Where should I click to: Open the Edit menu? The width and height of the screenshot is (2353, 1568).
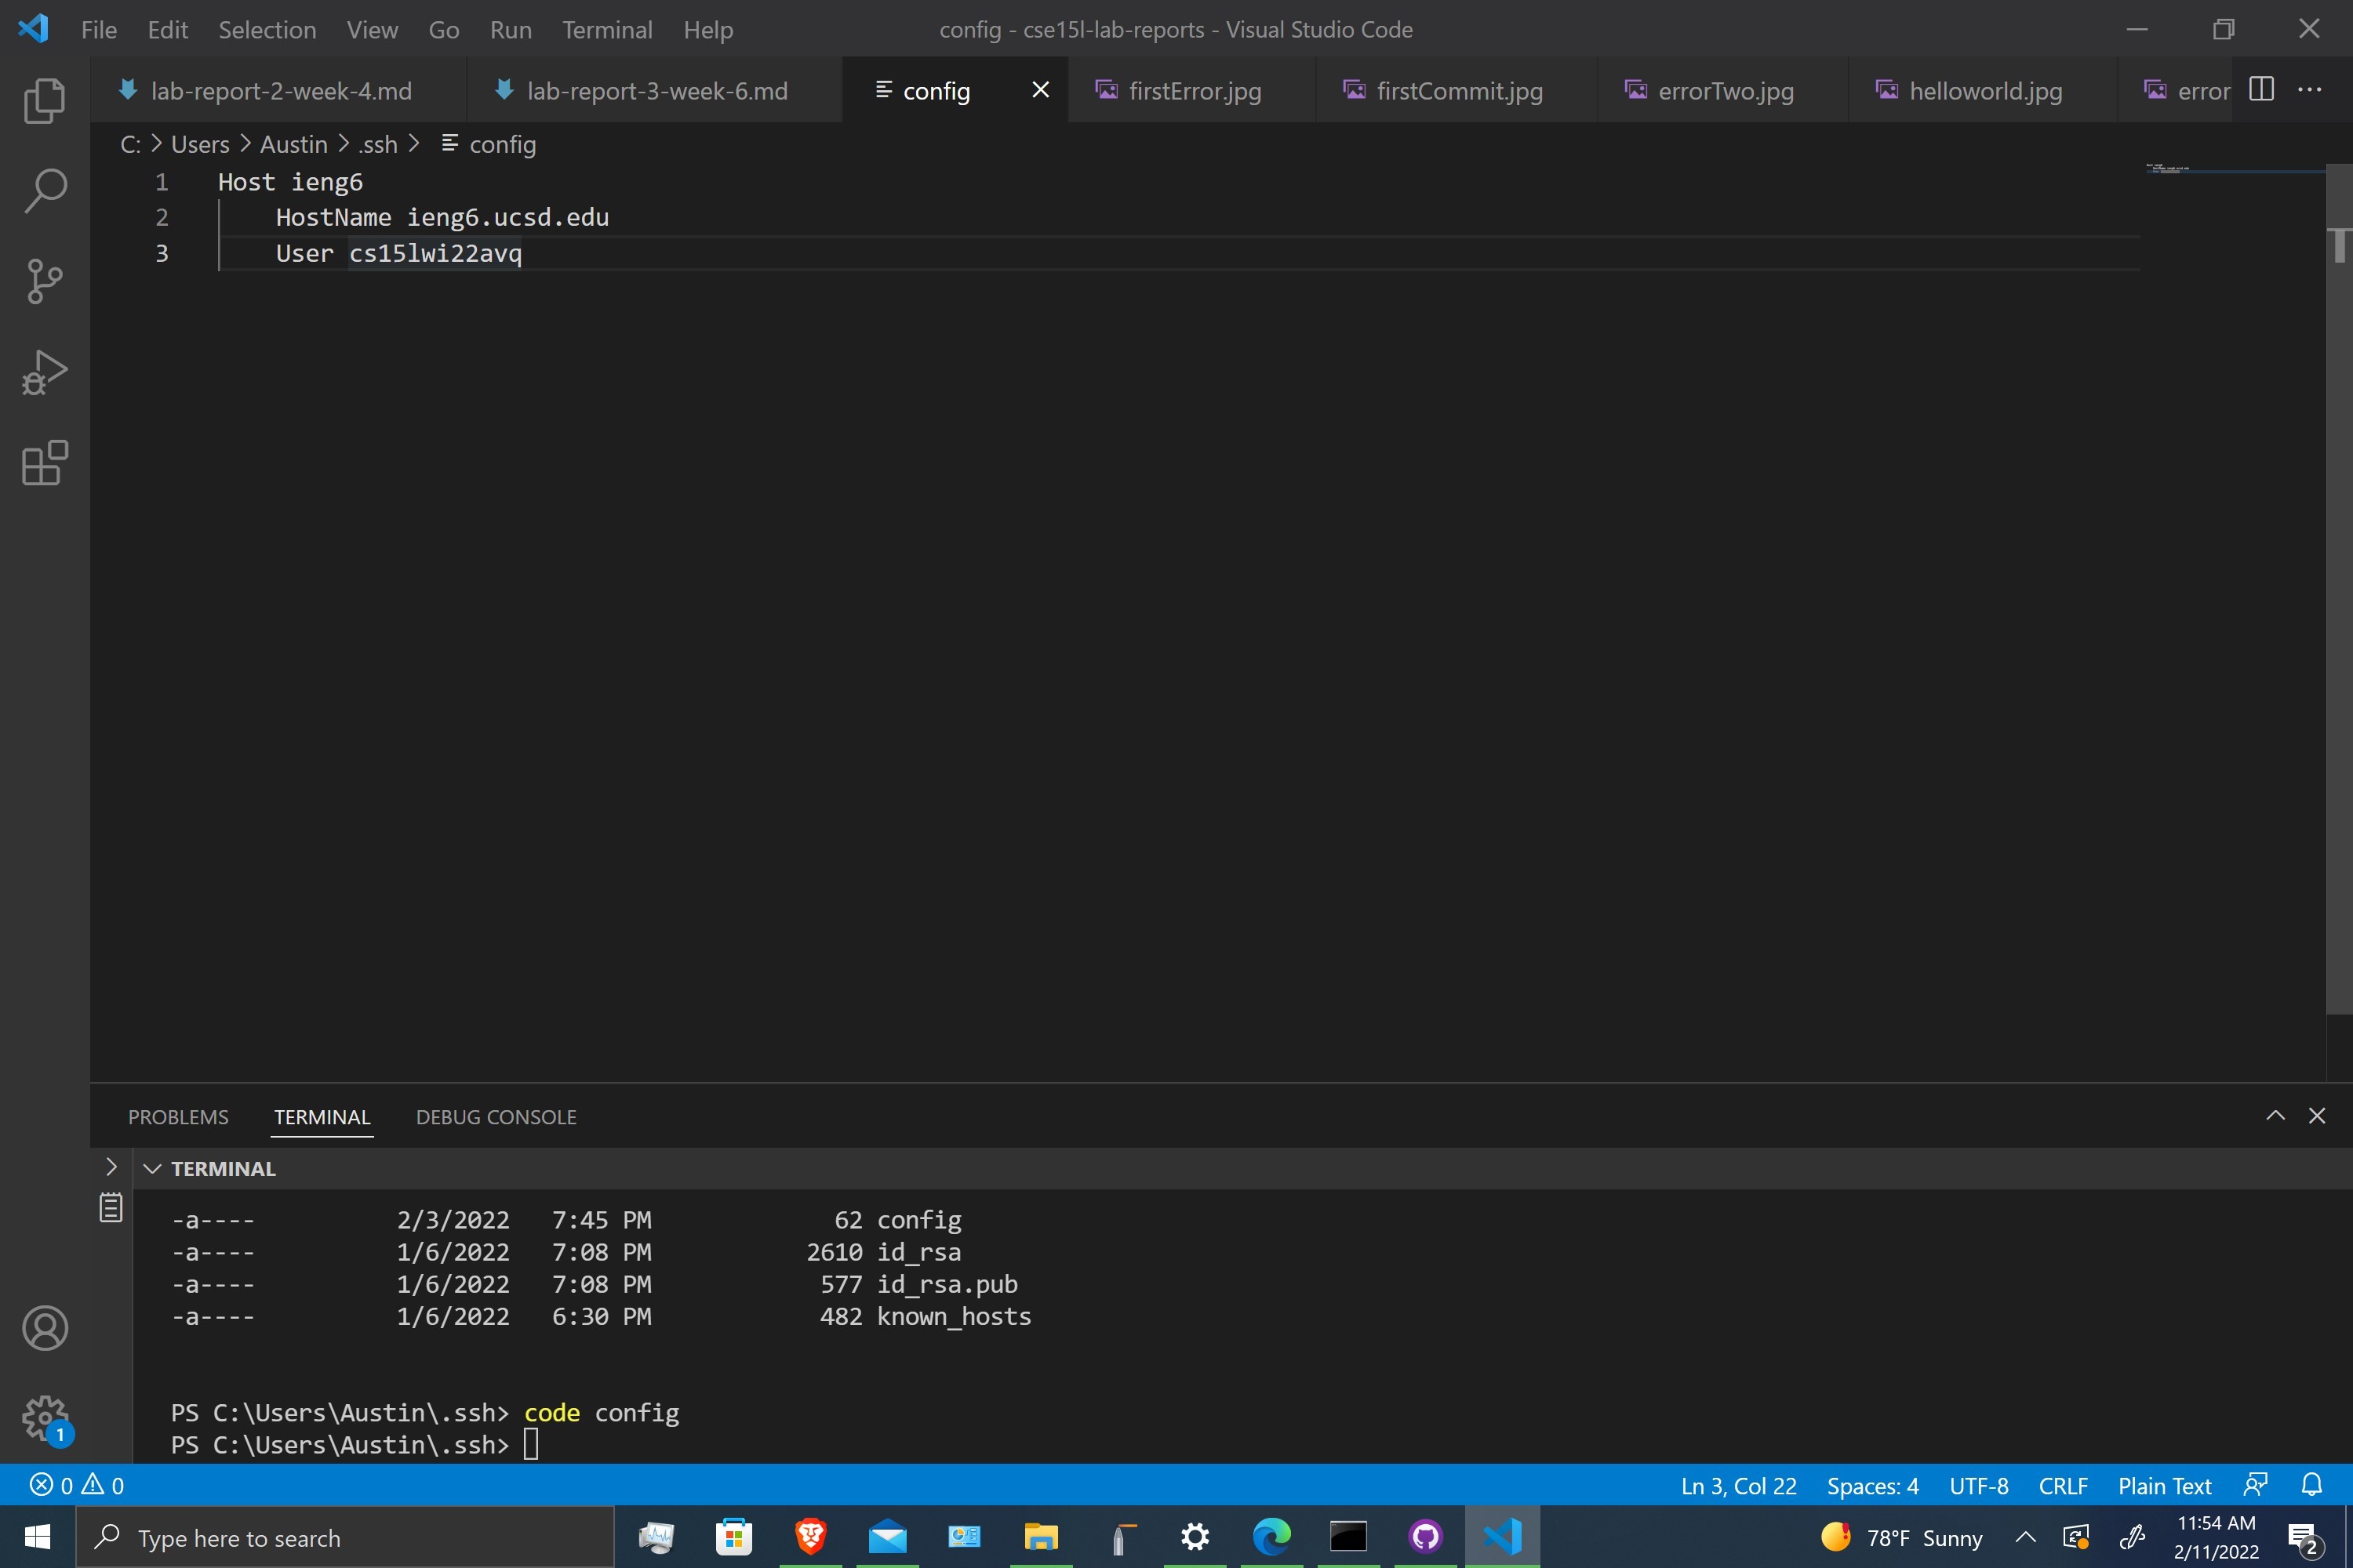[167, 29]
